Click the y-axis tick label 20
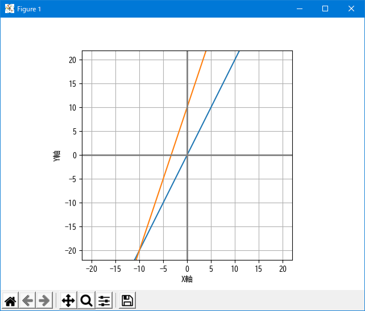The width and height of the screenshot is (365, 311). (x=72, y=60)
